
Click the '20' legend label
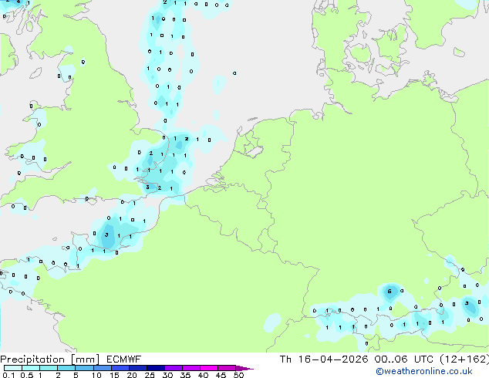click(132, 375)
